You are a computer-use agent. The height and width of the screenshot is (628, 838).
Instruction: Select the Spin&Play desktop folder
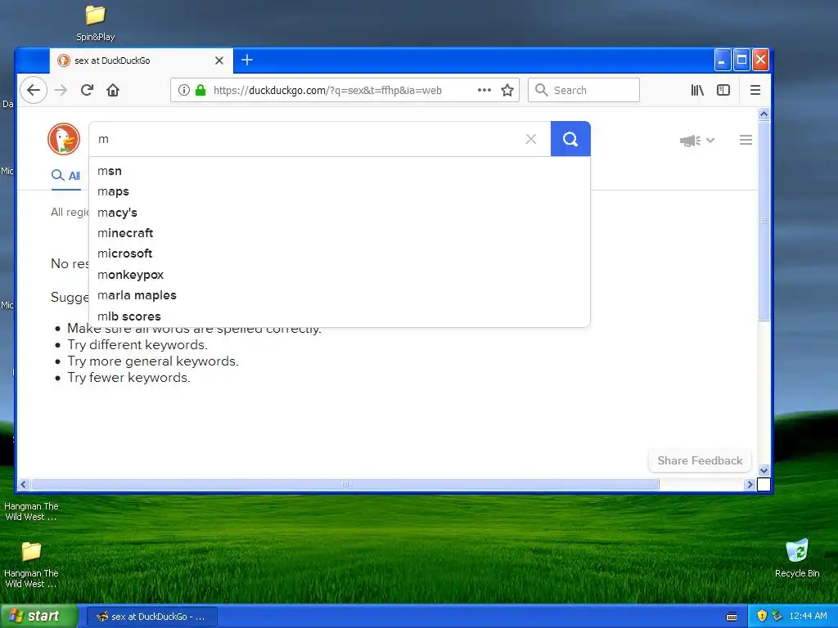(95, 23)
